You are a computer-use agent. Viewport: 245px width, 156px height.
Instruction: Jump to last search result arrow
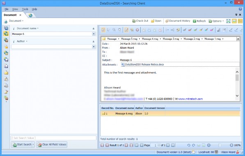pos(131,145)
